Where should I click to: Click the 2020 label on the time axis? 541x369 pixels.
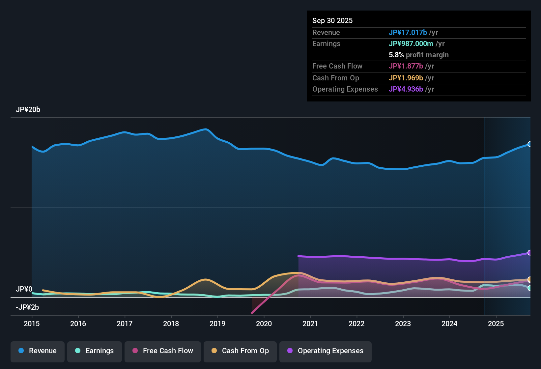tap(264, 324)
